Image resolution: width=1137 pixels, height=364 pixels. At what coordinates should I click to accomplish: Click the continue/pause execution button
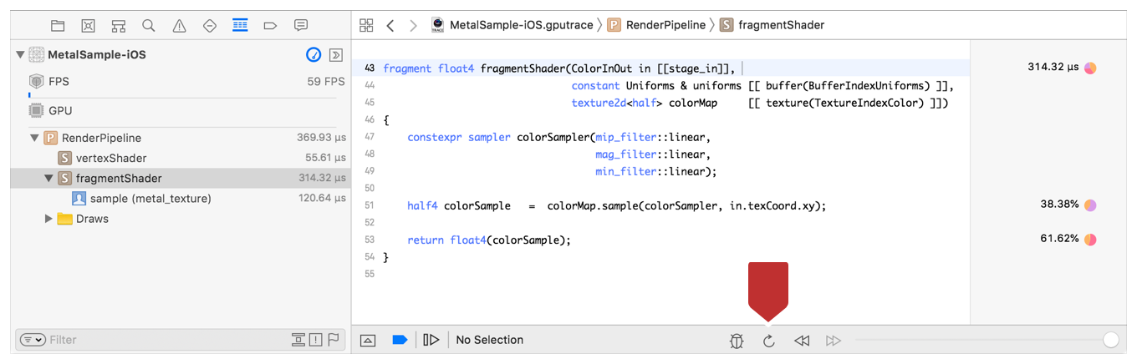tap(431, 340)
